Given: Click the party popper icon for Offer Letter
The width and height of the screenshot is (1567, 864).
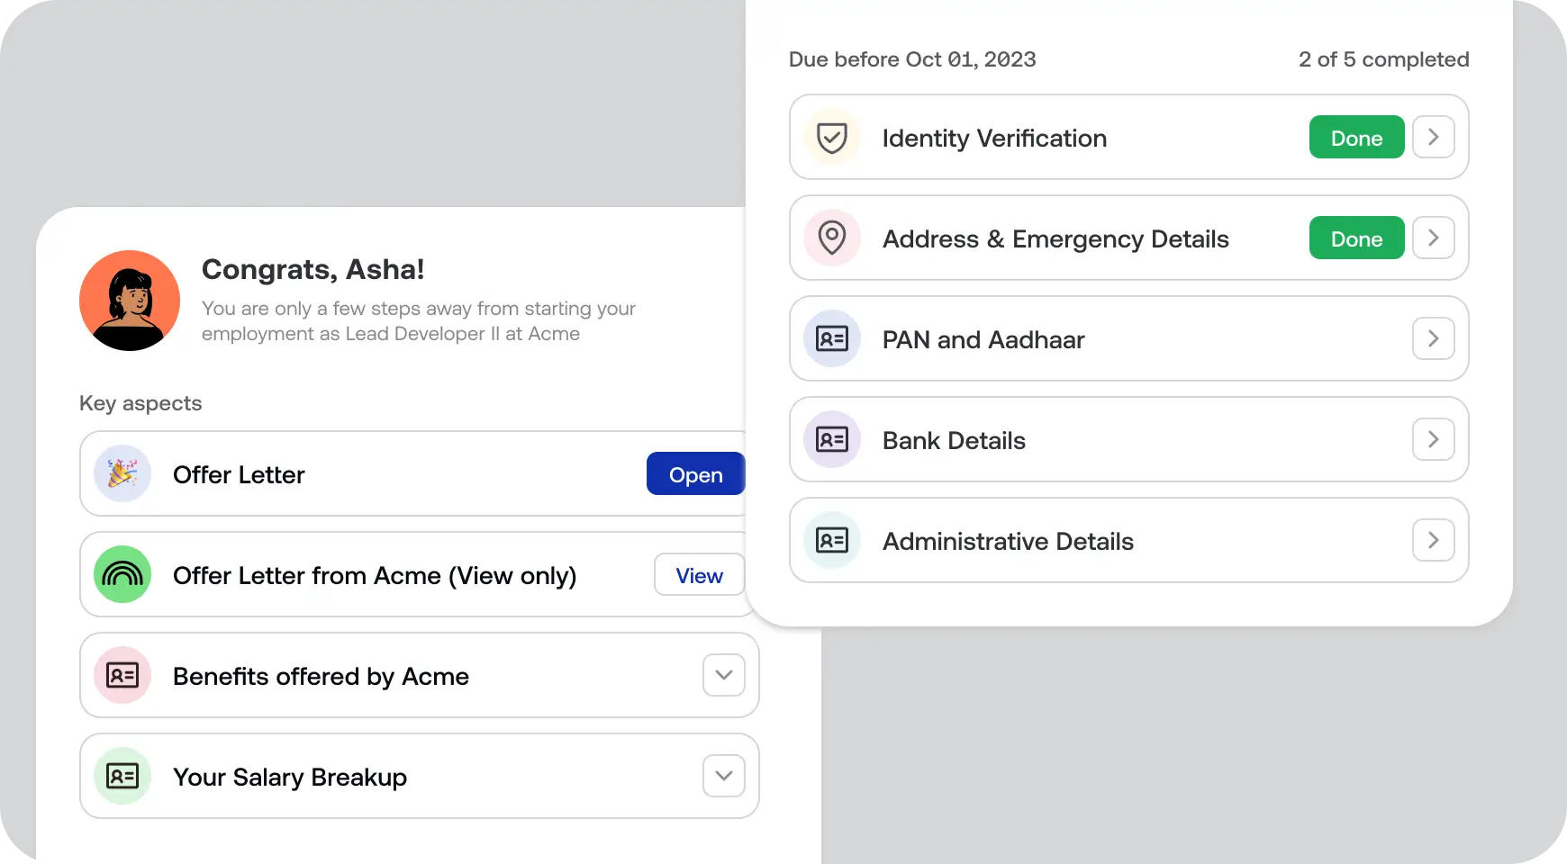Looking at the screenshot, I should point(122,473).
